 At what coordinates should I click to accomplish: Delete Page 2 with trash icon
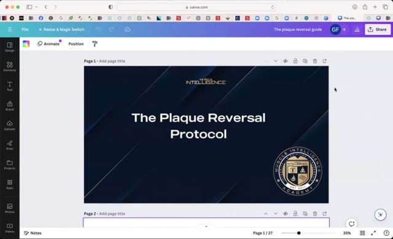(x=315, y=213)
